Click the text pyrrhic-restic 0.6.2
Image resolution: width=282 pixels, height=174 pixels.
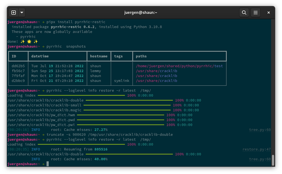tap(72, 27)
